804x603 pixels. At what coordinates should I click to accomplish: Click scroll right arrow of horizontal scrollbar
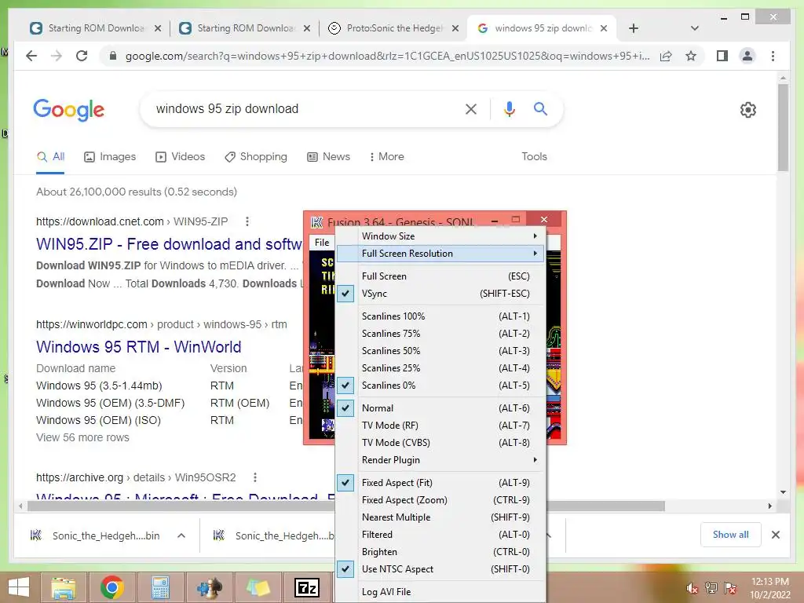[x=769, y=506]
